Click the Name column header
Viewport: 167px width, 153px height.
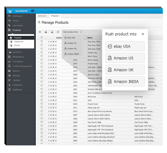click(90, 38)
